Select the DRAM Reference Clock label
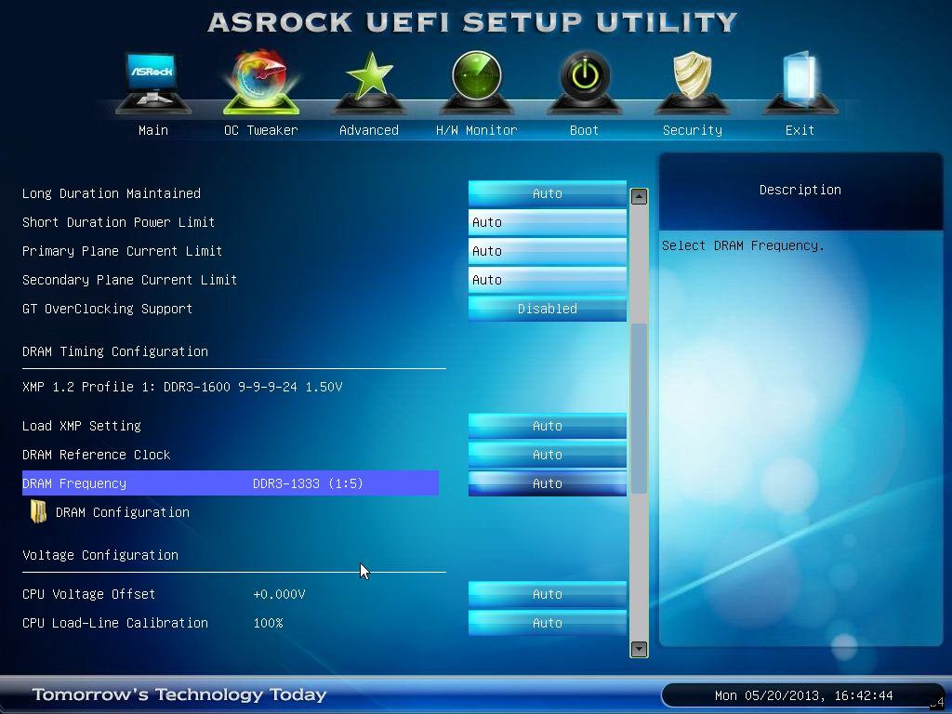 (96, 454)
